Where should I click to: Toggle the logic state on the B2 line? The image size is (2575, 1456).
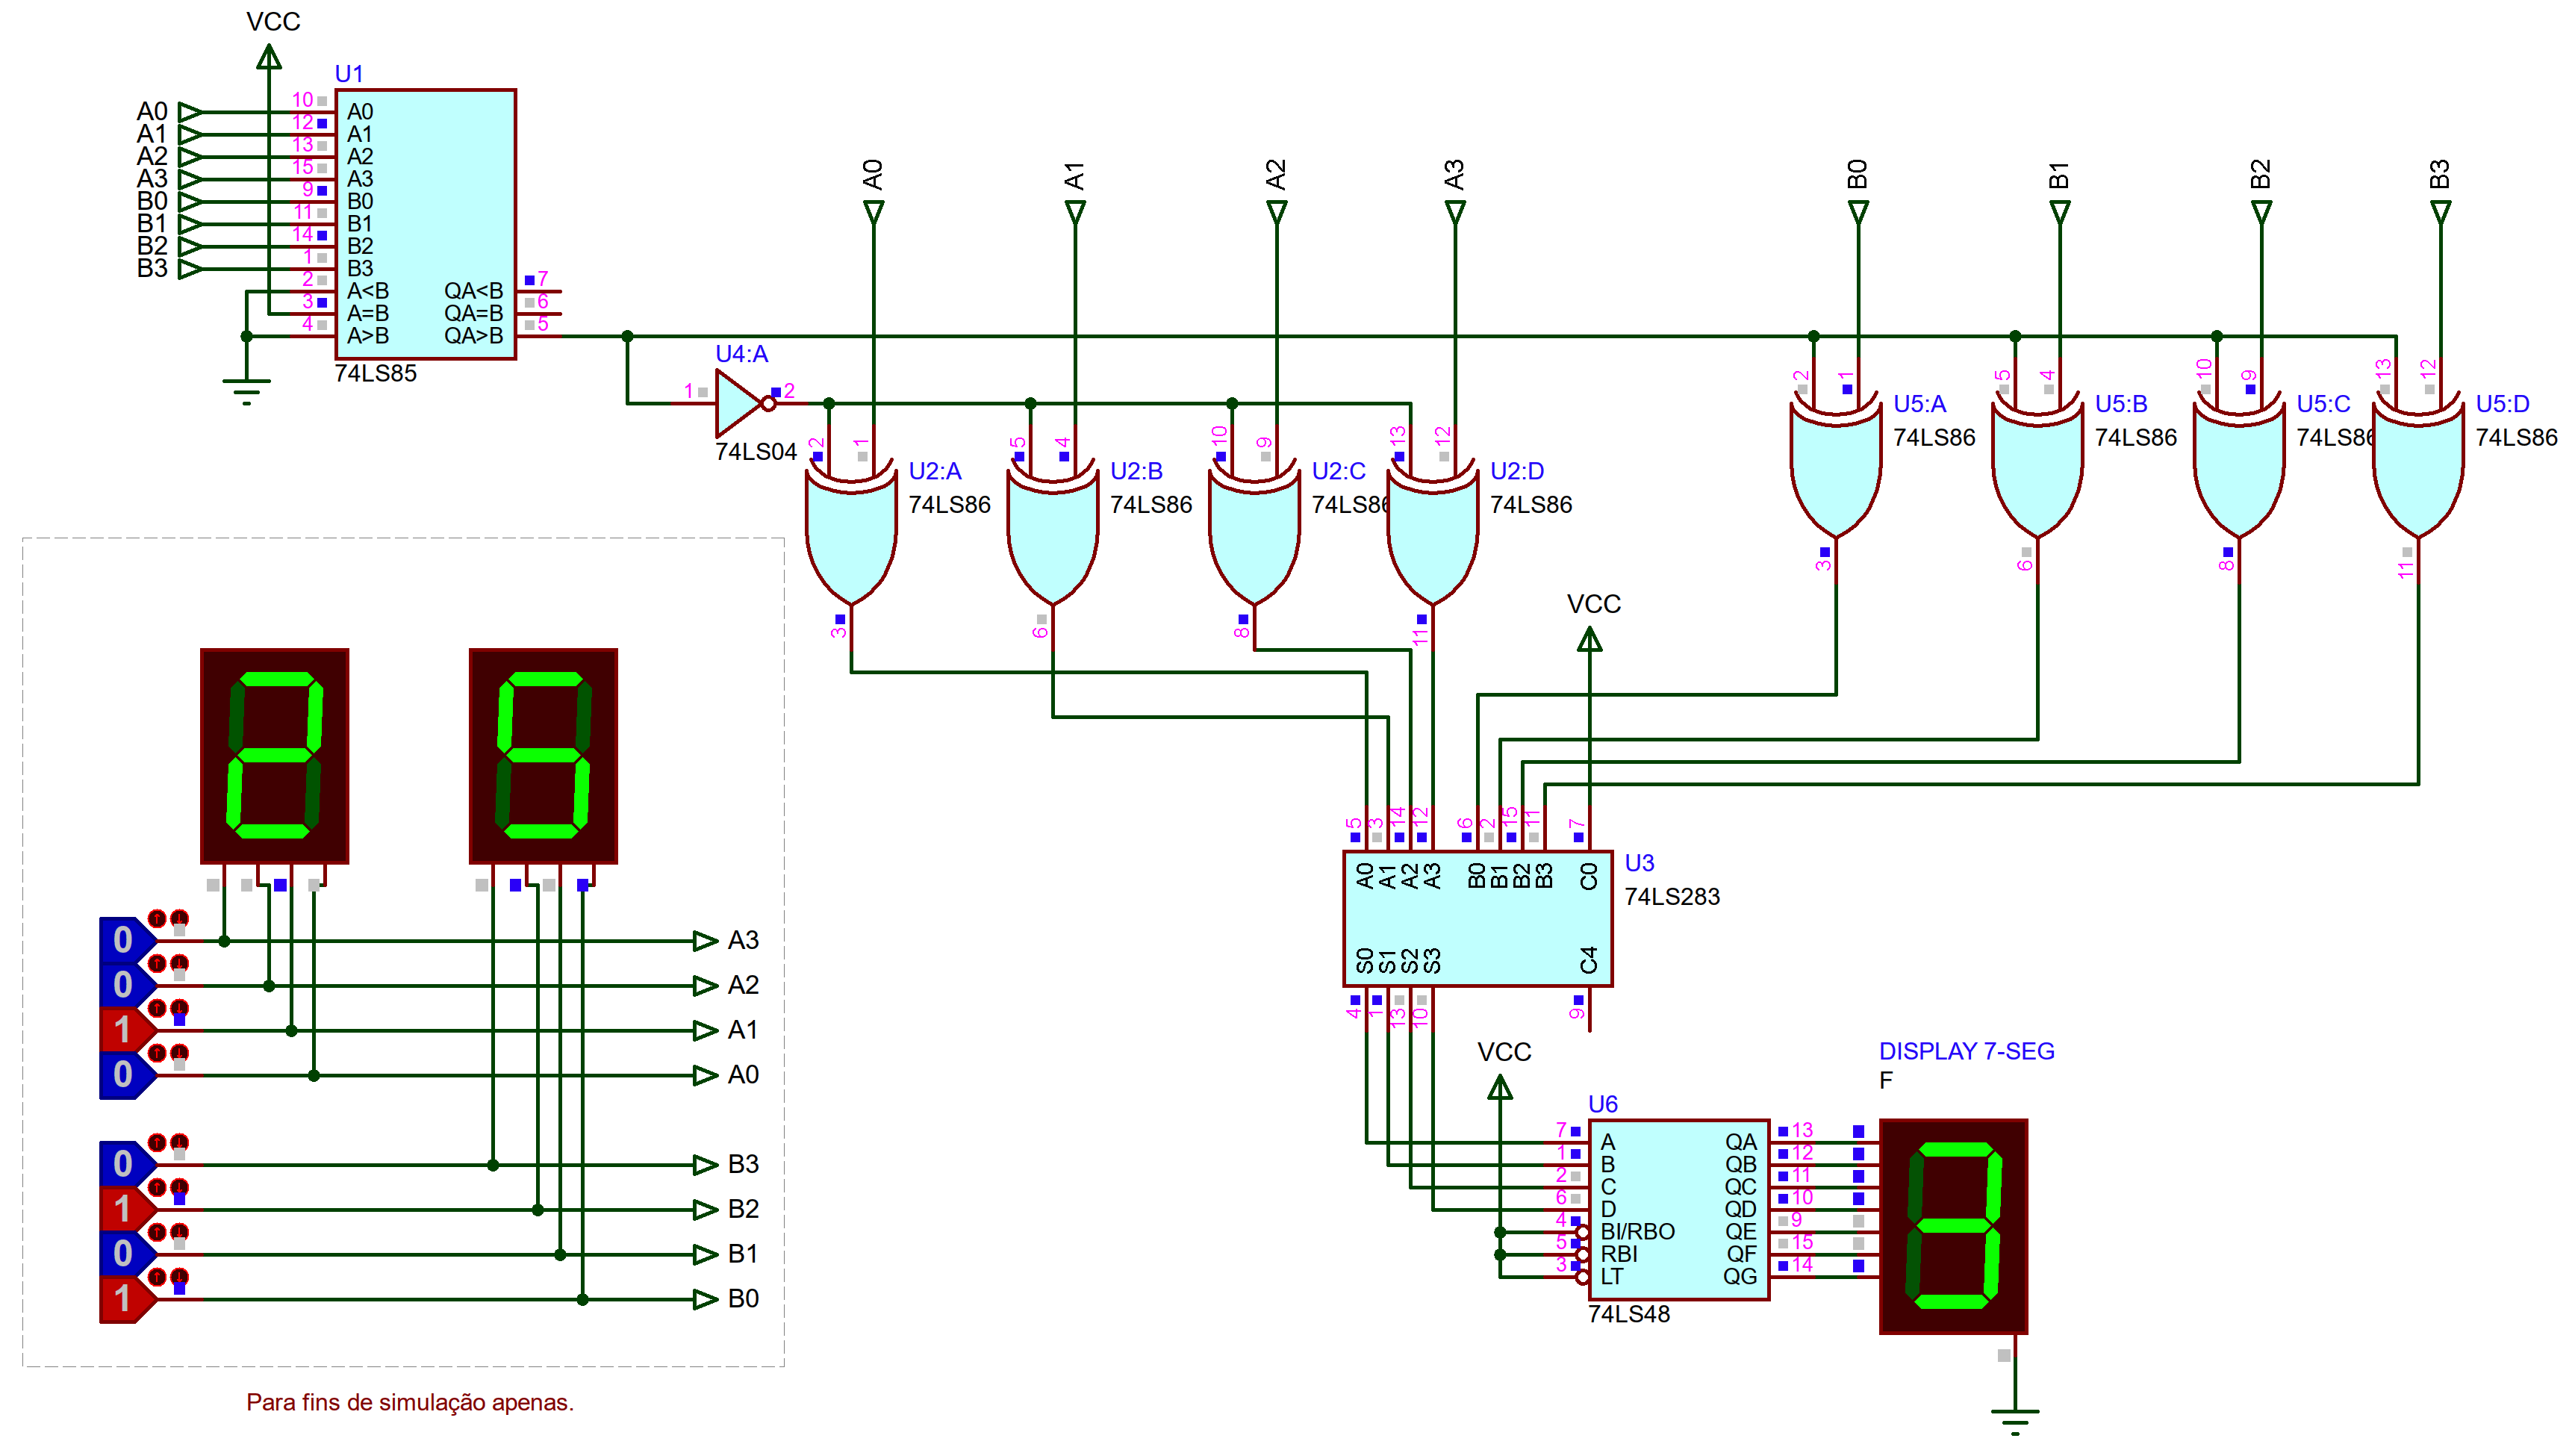[127, 1209]
